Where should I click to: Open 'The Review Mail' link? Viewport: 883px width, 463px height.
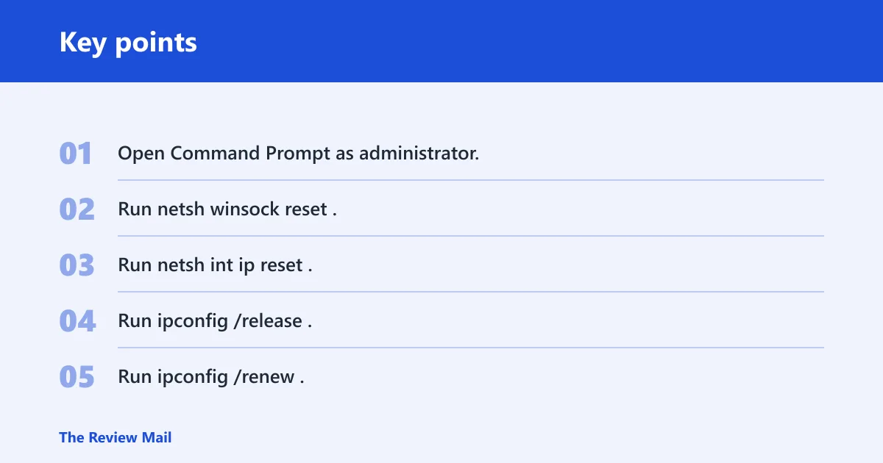[116, 437]
